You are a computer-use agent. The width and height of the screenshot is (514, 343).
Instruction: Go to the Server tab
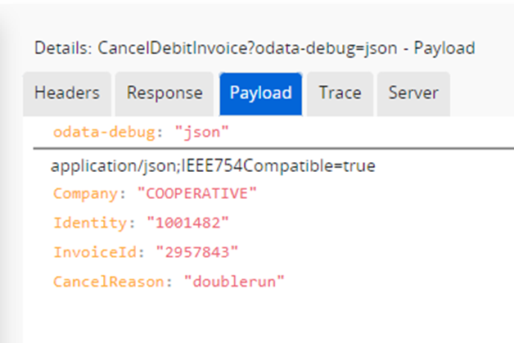coord(413,94)
